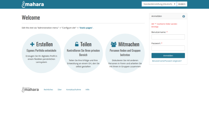
Task: Click the Mahara logo in header
Action: click(33, 5)
